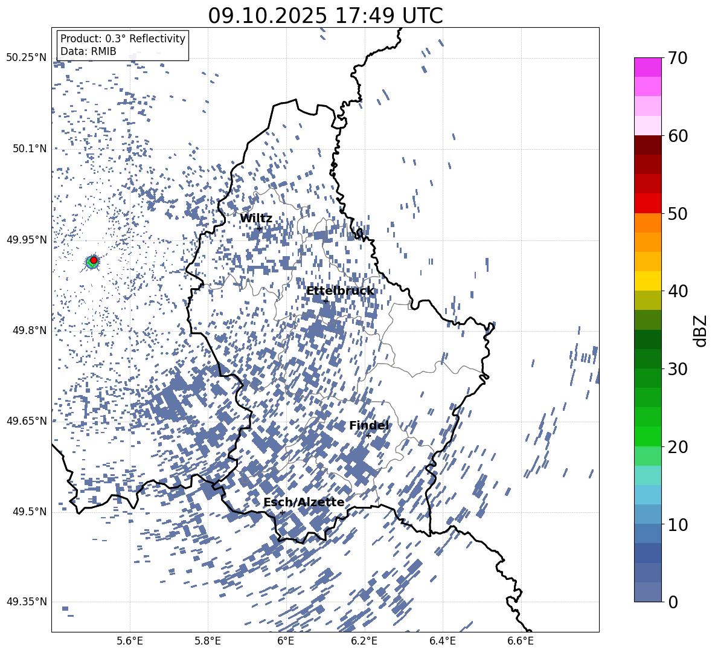Click the 49.35°N latitude label
Image resolution: width=715 pixels, height=653 pixels.
point(27,602)
